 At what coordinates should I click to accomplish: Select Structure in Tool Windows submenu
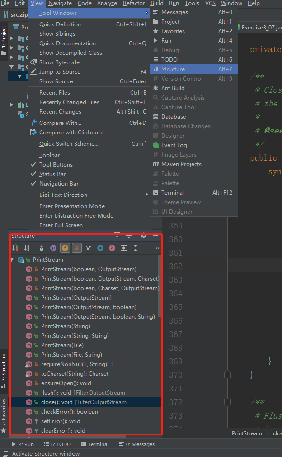[173, 69]
